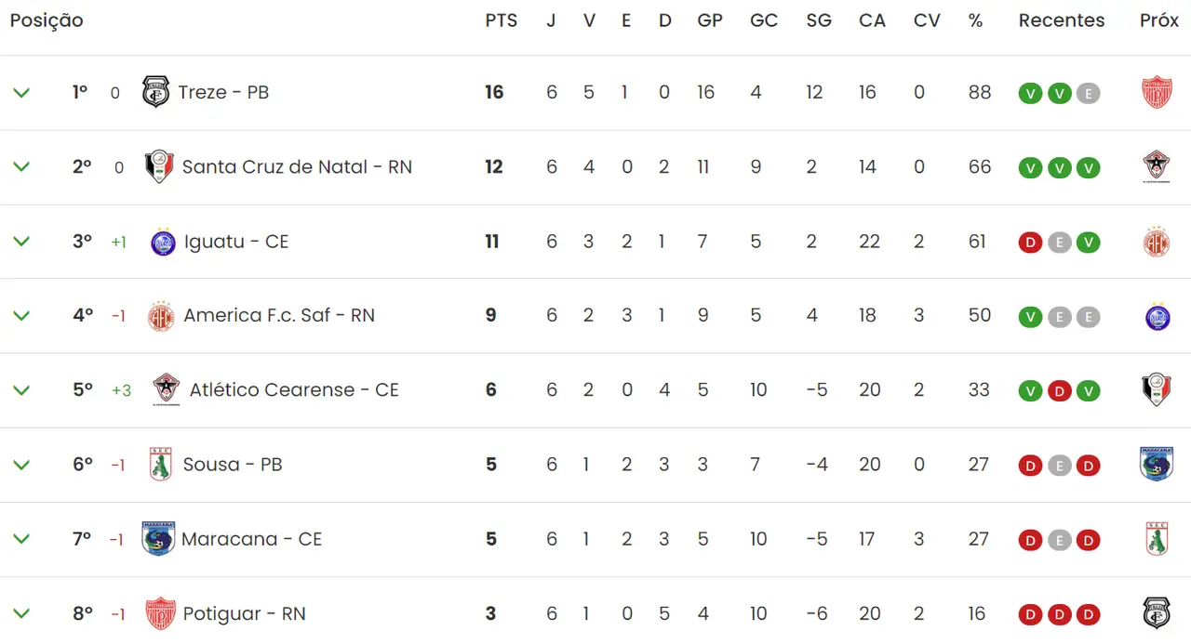The height and width of the screenshot is (644, 1191).
Task: Expand the 5º Atlético Cearense row chevron
Action: coord(21,390)
